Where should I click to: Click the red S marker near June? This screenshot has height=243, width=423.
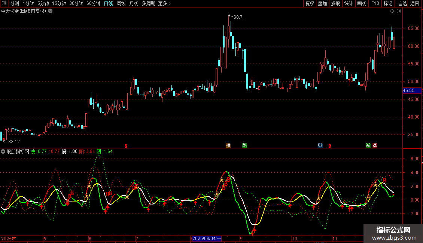(x=126, y=146)
